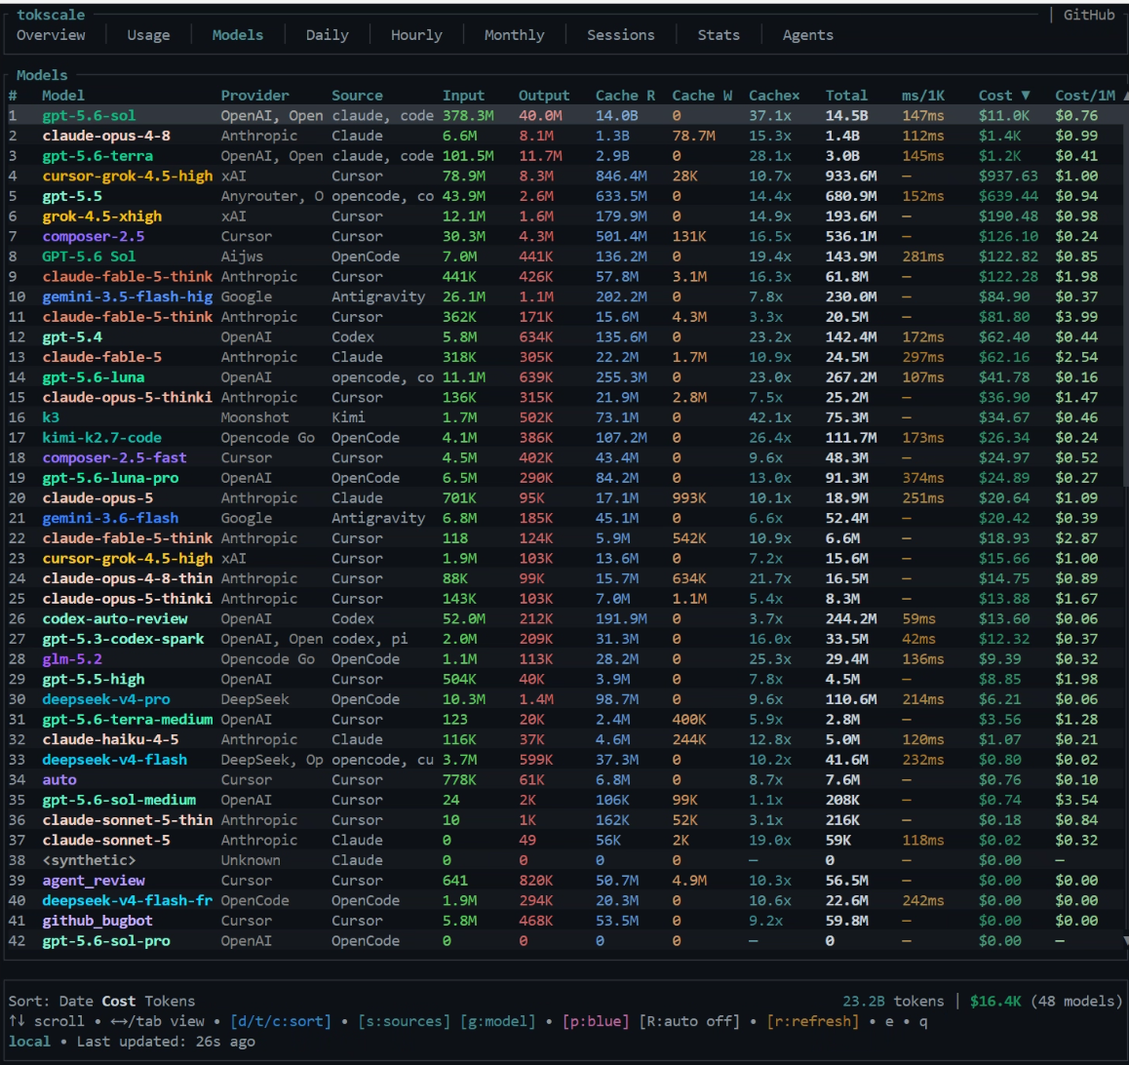Select the Models tab
Viewport: 1129px width, 1065px height.
(x=238, y=35)
